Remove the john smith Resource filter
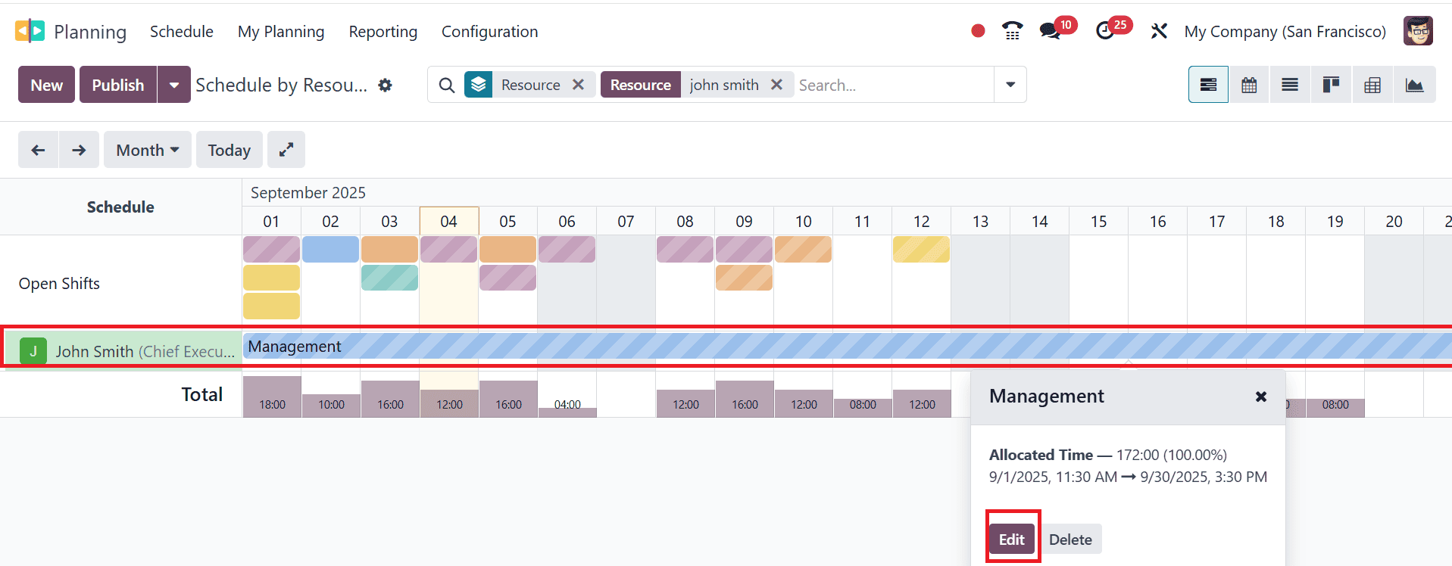The height and width of the screenshot is (566, 1452). pyautogui.click(x=776, y=85)
